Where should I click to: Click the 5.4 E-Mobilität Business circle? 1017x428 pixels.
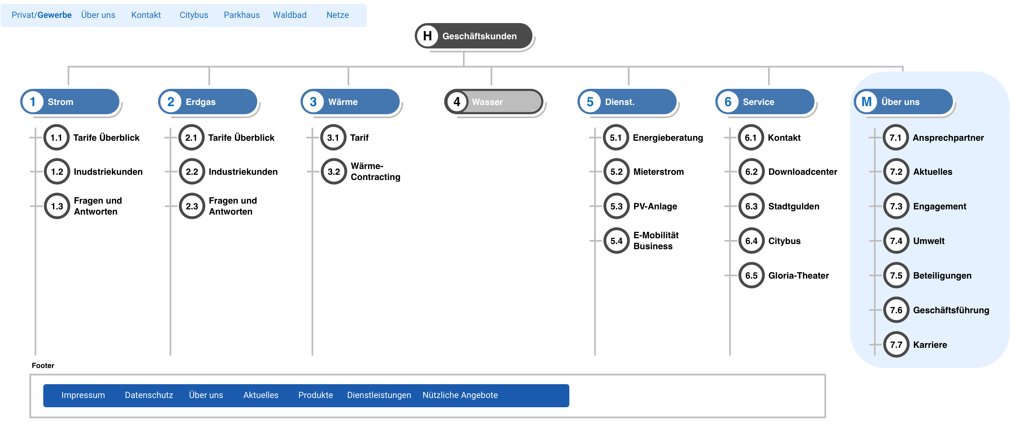point(616,241)
